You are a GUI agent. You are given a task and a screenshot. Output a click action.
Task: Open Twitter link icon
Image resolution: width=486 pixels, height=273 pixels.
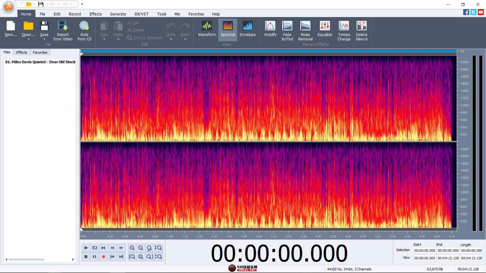(473, 12)
